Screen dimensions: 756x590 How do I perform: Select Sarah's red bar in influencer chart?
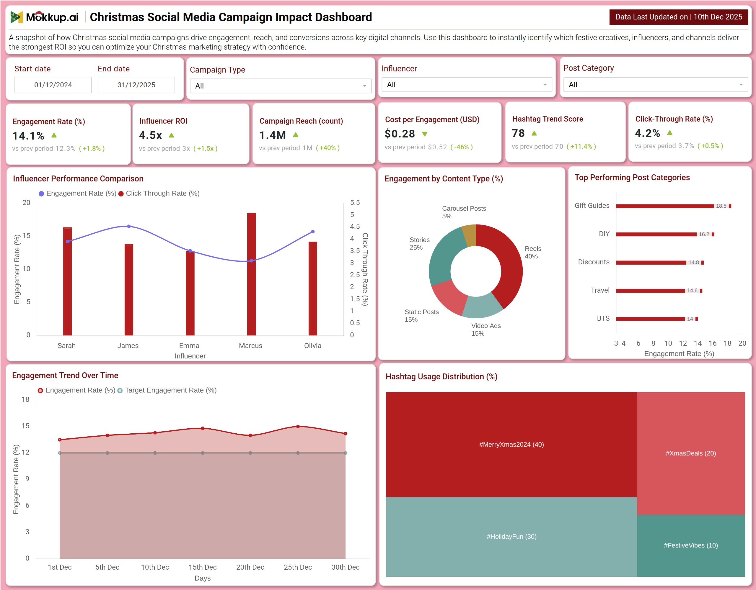click(x=68, y=281)
